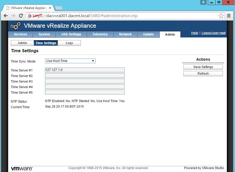Click the vRealize gears logo
The width and height of the screenshot is (235, 172).
pos(16,26)
